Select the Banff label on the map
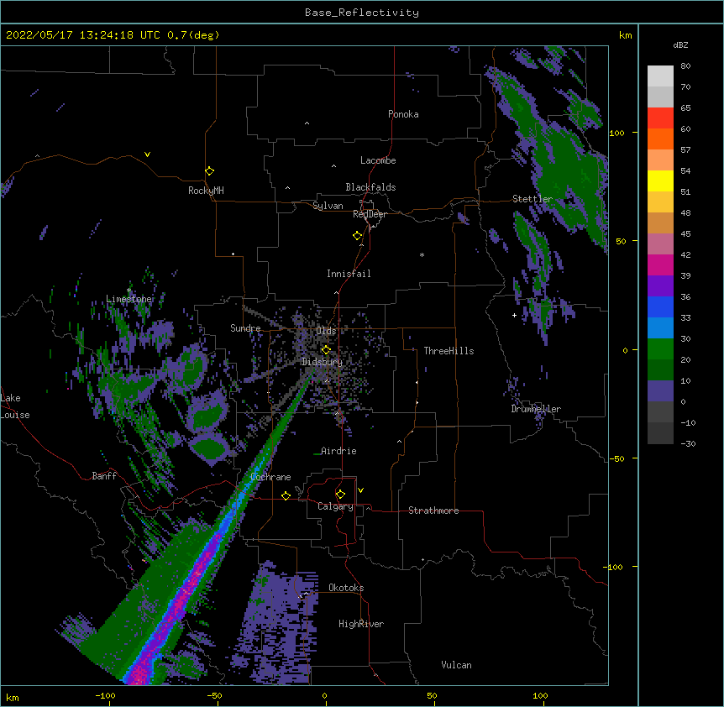 click(104, 476)
